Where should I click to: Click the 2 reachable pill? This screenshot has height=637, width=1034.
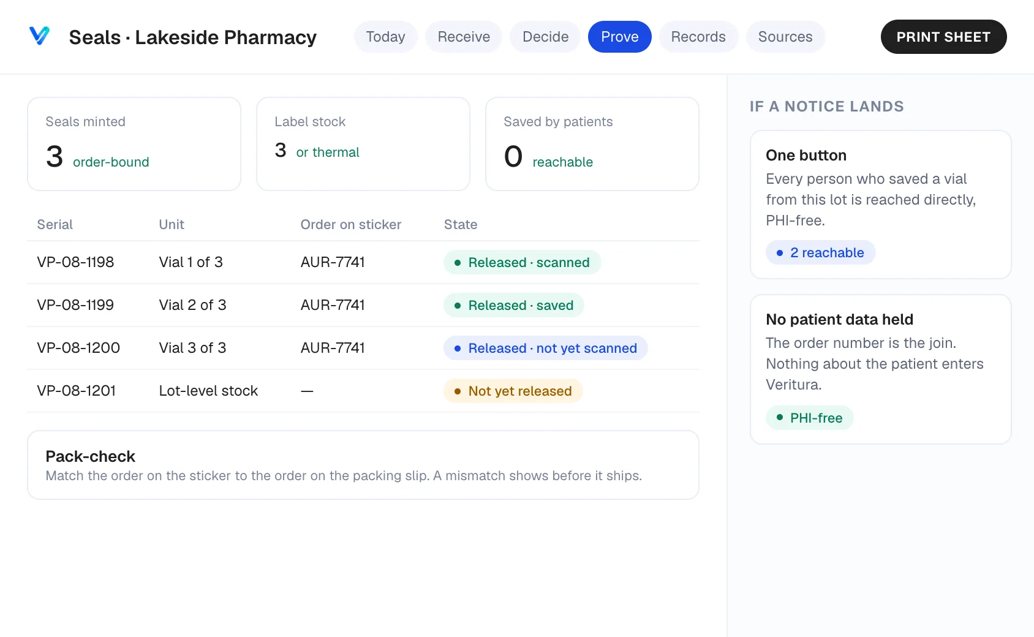tap(820, 252)
